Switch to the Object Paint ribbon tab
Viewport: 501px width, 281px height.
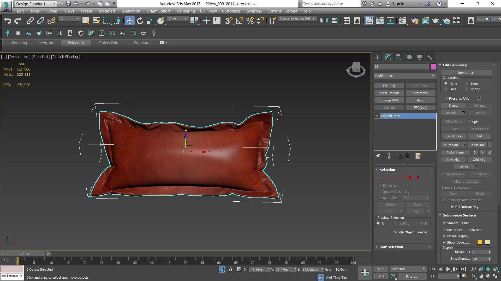pyautogui.click(x=109, y=43)
